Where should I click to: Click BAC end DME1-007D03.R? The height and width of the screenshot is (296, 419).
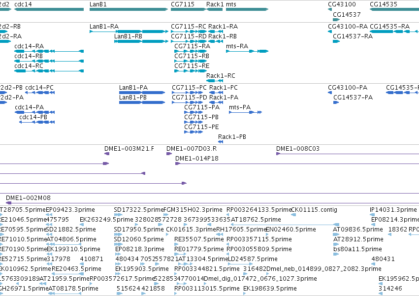click(169, 154)
